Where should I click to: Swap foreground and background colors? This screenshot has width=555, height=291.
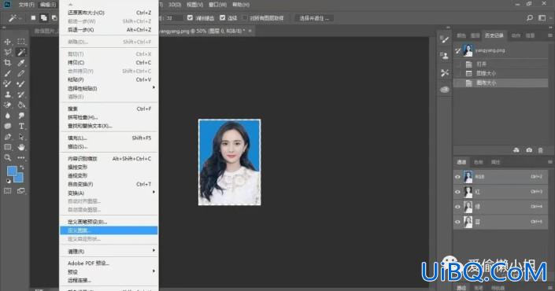tap(22, 167)
